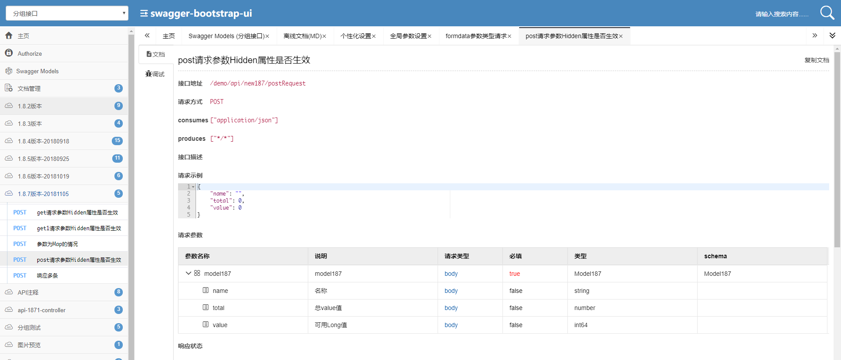The width and height of the screenshot is (841, 360).
Task: Close the formdata参数类型请求 tab
Action: point(510,36)
